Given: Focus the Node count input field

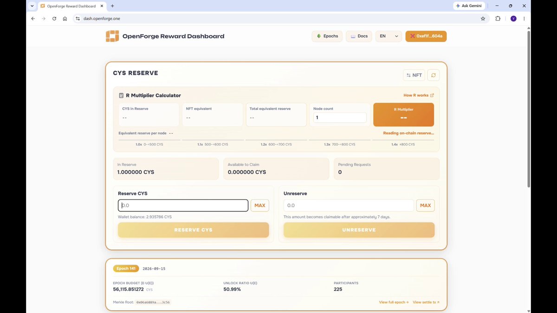Looking at the screenshot, I should (x=341, y=118).
